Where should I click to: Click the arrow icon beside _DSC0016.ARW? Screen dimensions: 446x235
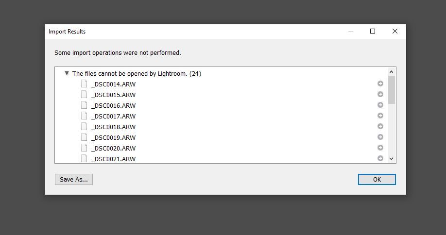[x=380, y=105]
